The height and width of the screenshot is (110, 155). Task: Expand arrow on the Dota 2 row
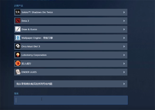click(124, 21)
